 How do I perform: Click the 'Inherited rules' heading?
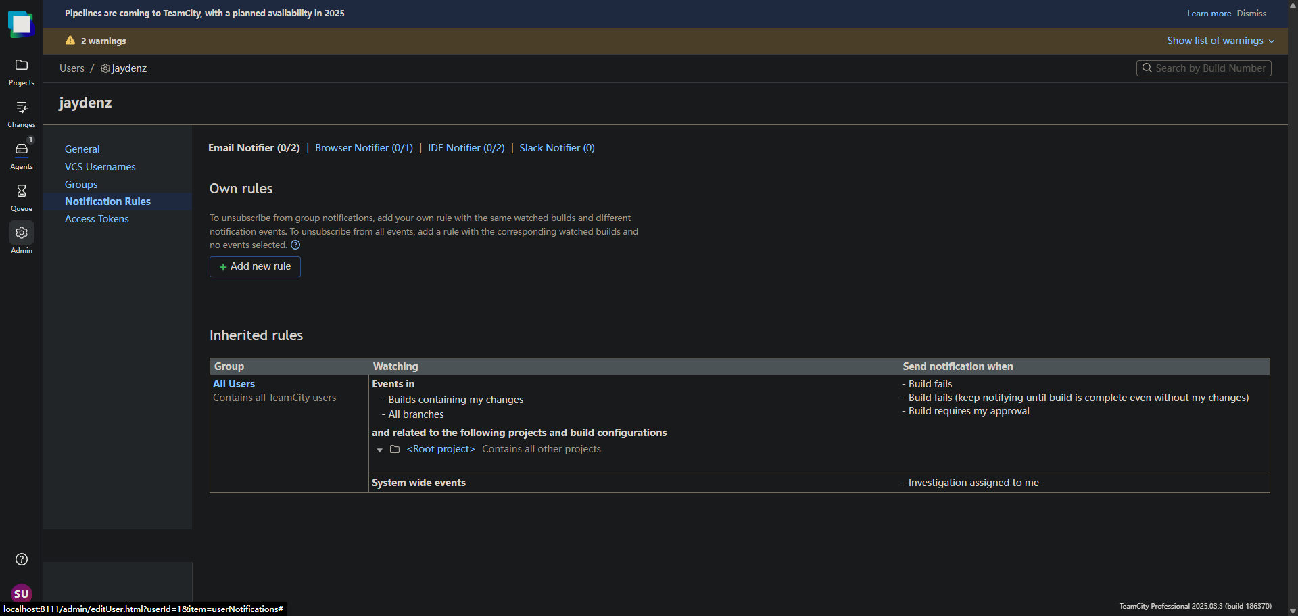[256, 335]
